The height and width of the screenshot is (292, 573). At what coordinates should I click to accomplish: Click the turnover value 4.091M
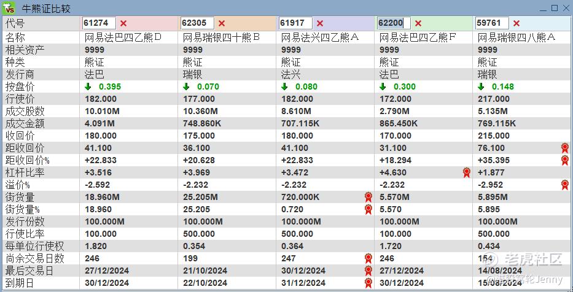pyautogui.click(x=99, y=123)
